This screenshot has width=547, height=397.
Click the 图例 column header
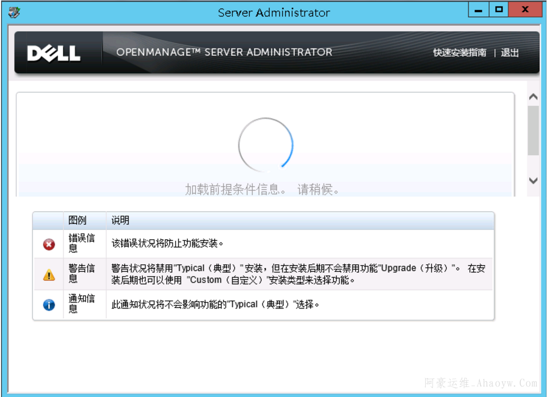click(77, 220)
